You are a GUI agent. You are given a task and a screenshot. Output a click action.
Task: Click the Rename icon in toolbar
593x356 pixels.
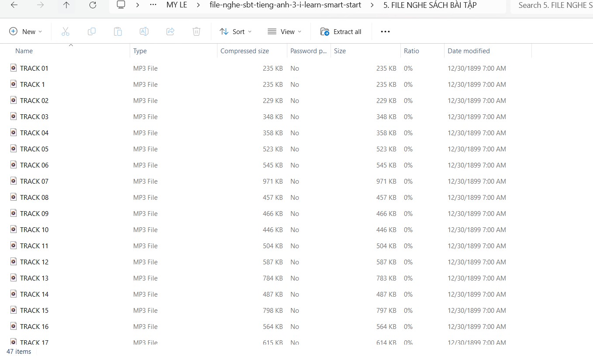coord(144,31)
